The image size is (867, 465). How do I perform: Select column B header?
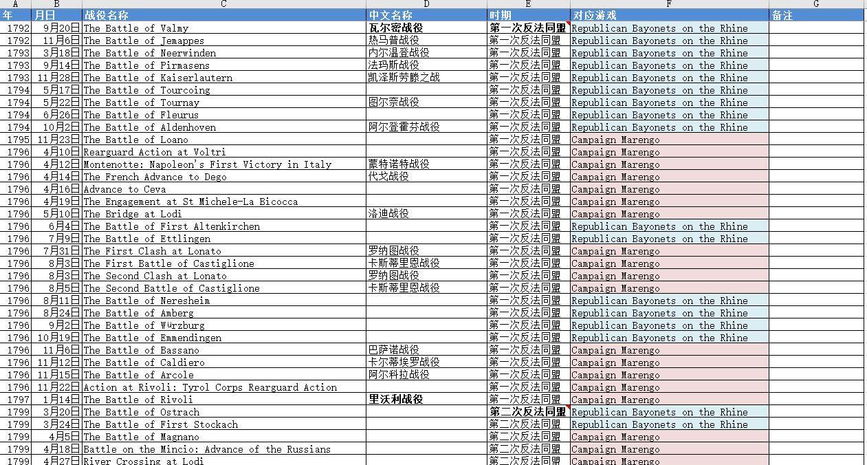pos(56,4)
